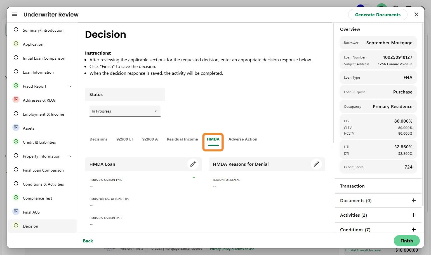Viewport: 431px width, 255px height.
Task: Click the Addresses & REOs status icon
Action: coord(16,100)
